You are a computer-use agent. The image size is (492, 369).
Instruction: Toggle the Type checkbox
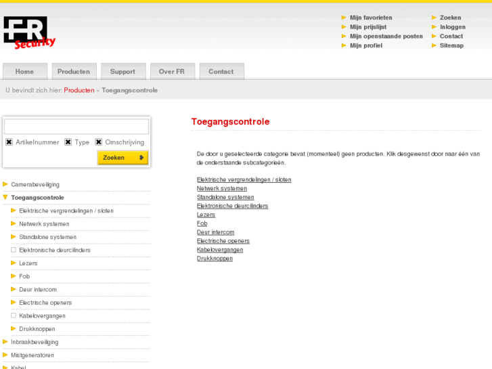coord(68,142)
